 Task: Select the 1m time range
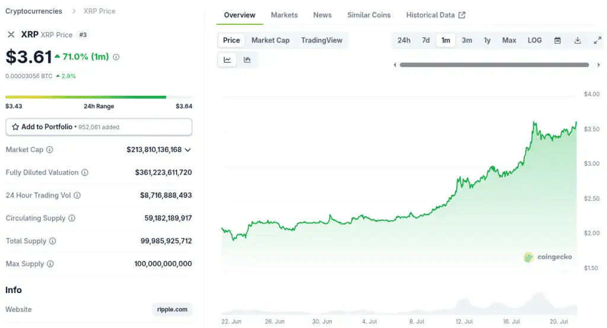[x=446, y=40]
